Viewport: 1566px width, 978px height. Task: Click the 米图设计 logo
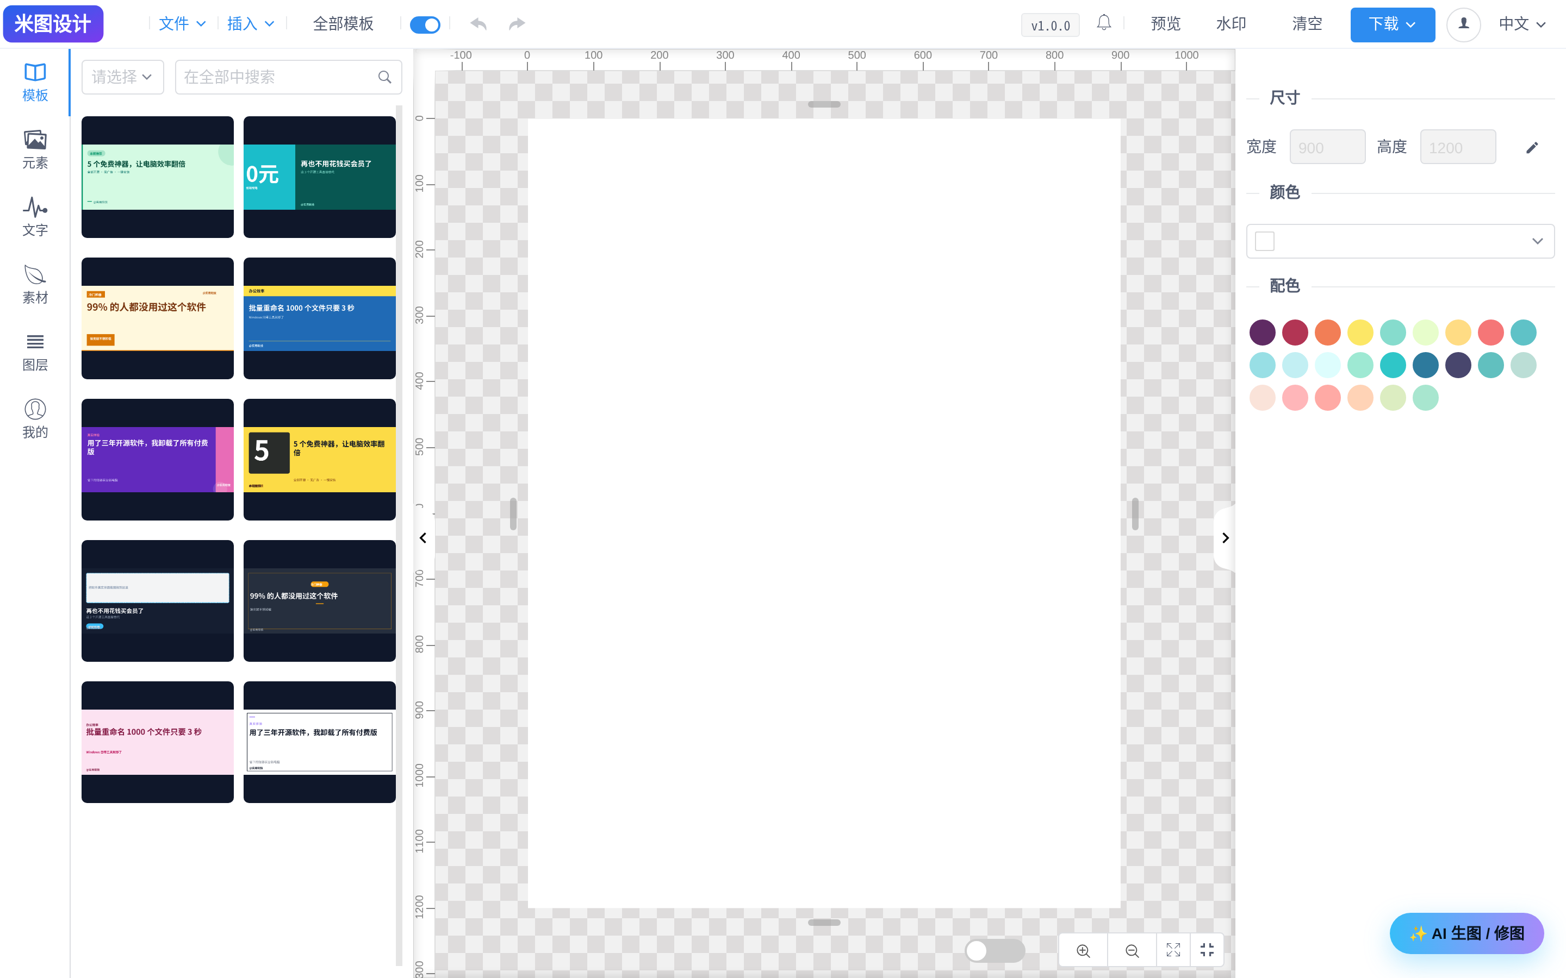pyautogui.click(x=53, y=24)
